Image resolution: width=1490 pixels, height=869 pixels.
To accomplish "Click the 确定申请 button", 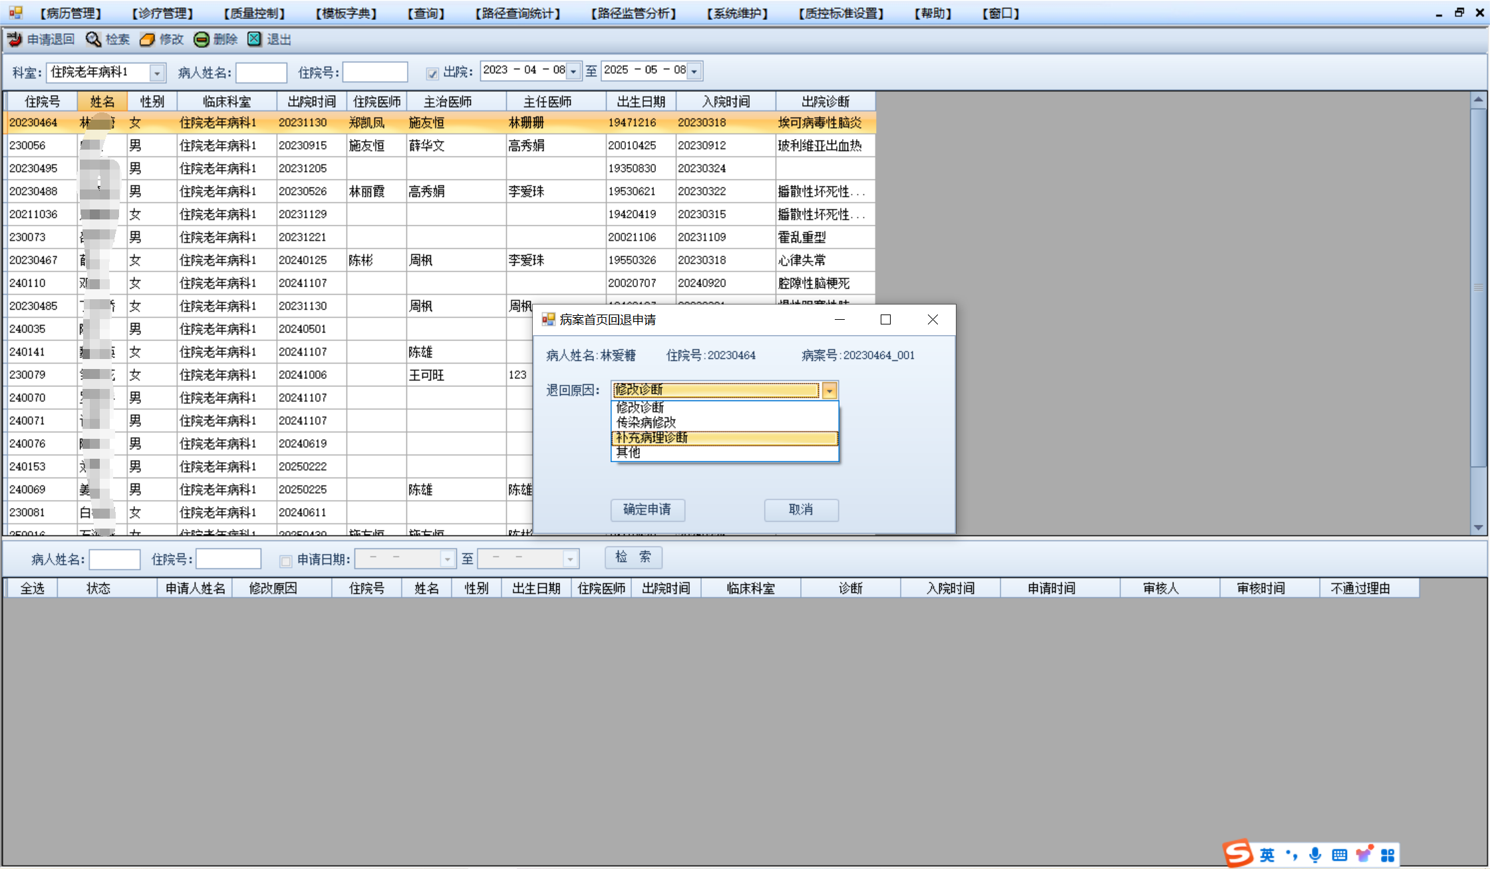I will pos(647,509).
